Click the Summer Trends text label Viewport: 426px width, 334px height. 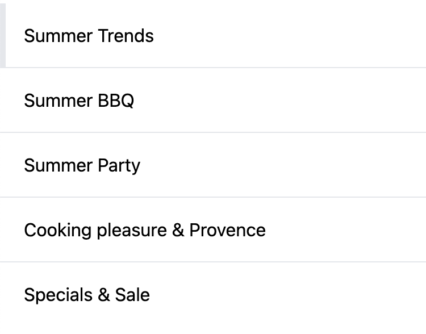[x=89, y=36]
